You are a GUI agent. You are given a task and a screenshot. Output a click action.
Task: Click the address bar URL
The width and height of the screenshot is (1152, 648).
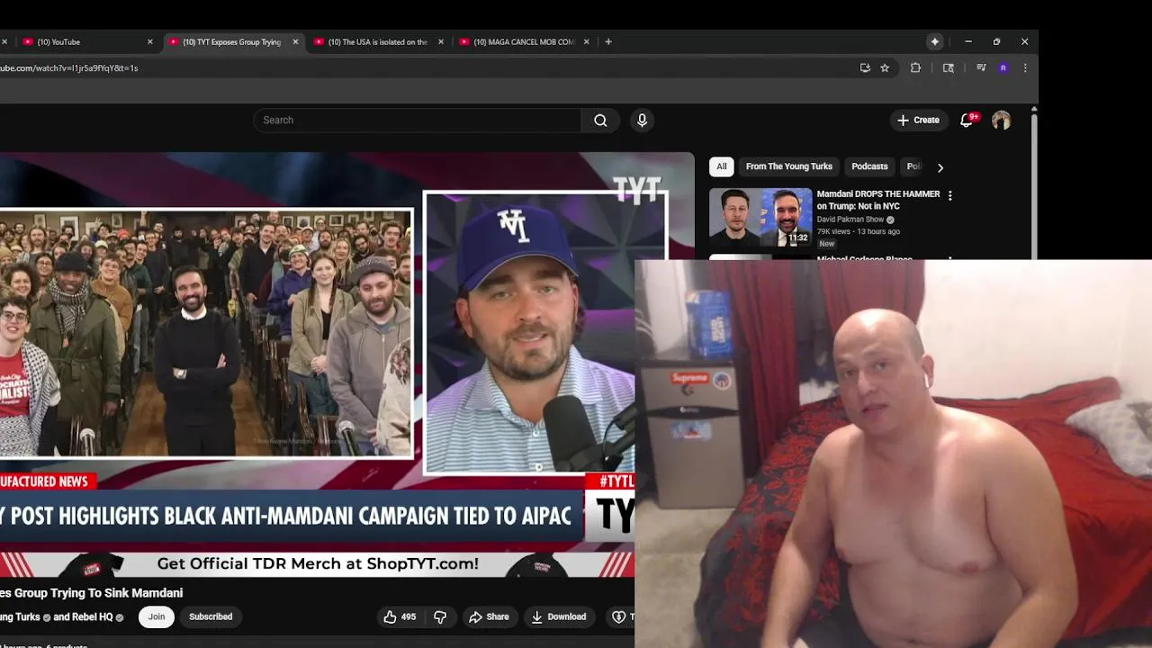pyautogui.click(x=68, y=67)
